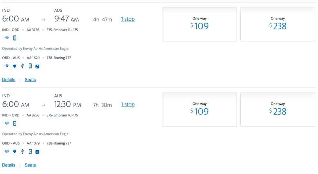Click power outlet icon under AA 1629 leg
Image resolution: width=318 pixels, height=174 pixels.
tap(15, 66)
